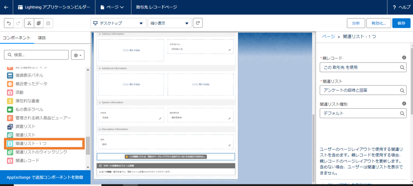Screen dimensions: 413x186
Task: Click the copy icon in the toolbar
Action: (39, 23)
